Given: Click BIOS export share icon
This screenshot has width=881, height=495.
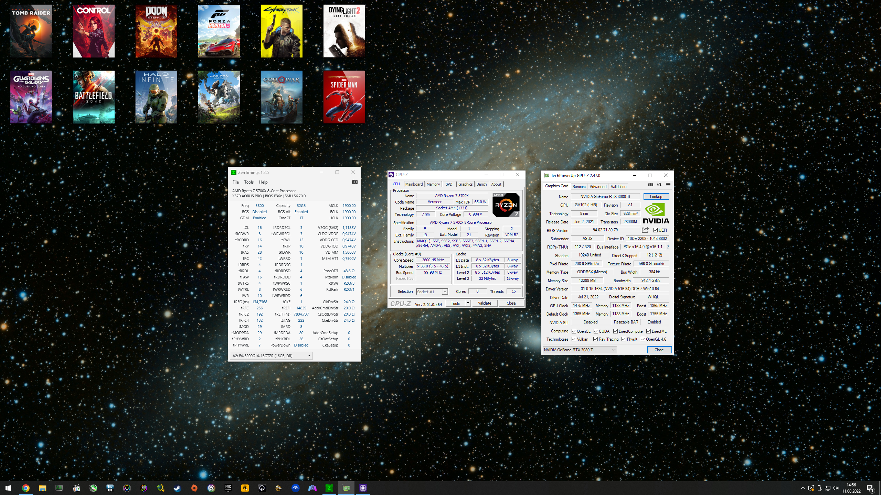Looking at the screenshot, I should 645,230.
